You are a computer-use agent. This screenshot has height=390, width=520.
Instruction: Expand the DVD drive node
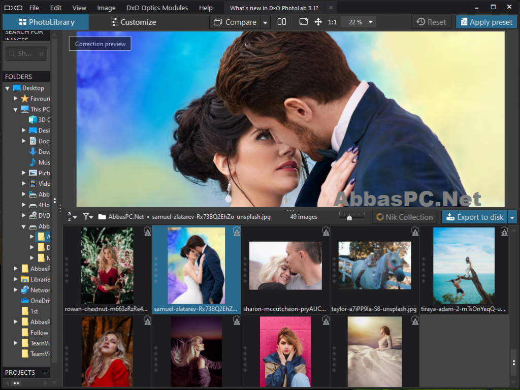[x=23, y=215]
